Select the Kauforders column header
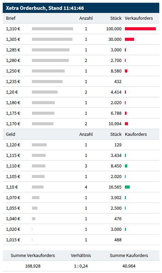The image size is (162, 273). click(136, 134)
